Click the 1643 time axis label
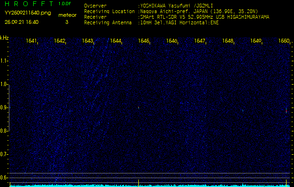Viewport: 294px width, 187px height. tap(87, 41)
